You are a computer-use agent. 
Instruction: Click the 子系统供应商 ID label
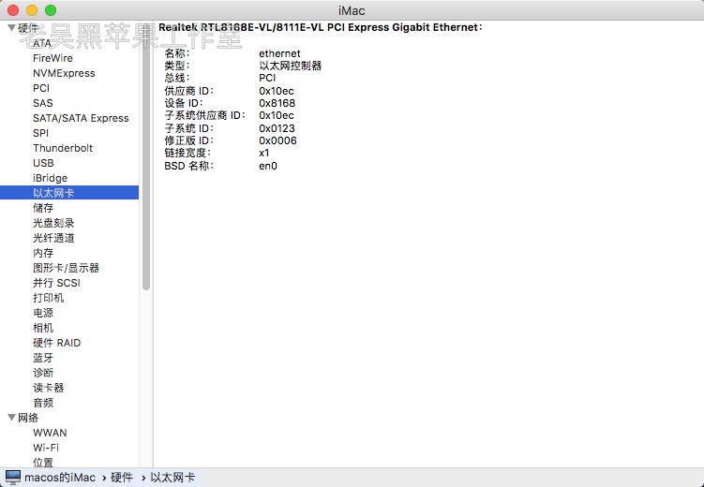coord(204,116)
